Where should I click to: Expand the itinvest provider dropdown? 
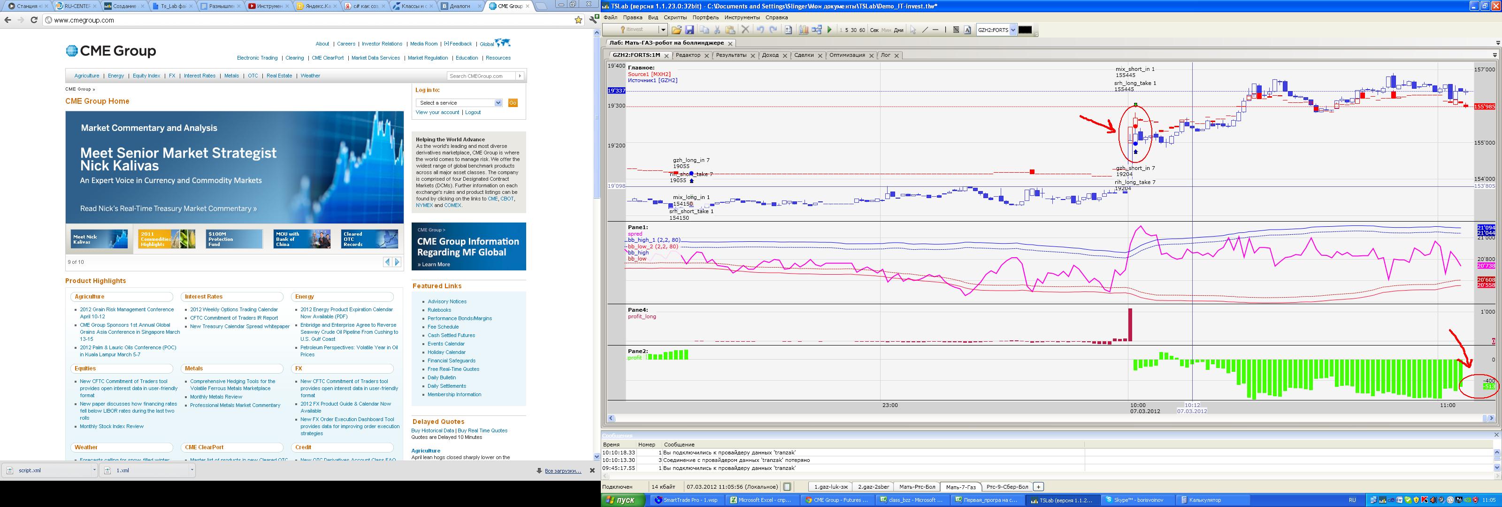tap(663, 30)
